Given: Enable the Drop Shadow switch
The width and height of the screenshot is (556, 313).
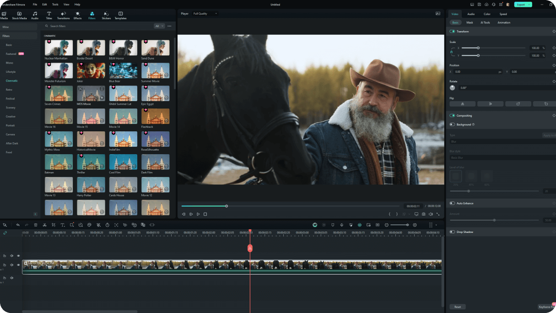Looking at the screenshot, I should [453, 232].
